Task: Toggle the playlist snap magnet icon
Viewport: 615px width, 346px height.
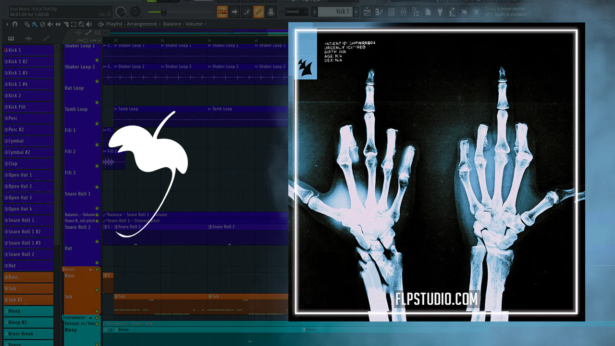Action: pyautogui.click(x=14, y=24)
